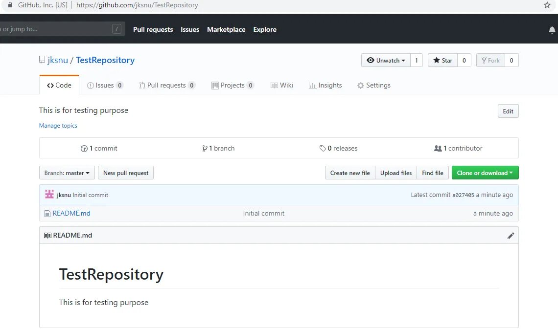Open the Branch: master dropdown
Screen dimensions: 558x329
67,173
